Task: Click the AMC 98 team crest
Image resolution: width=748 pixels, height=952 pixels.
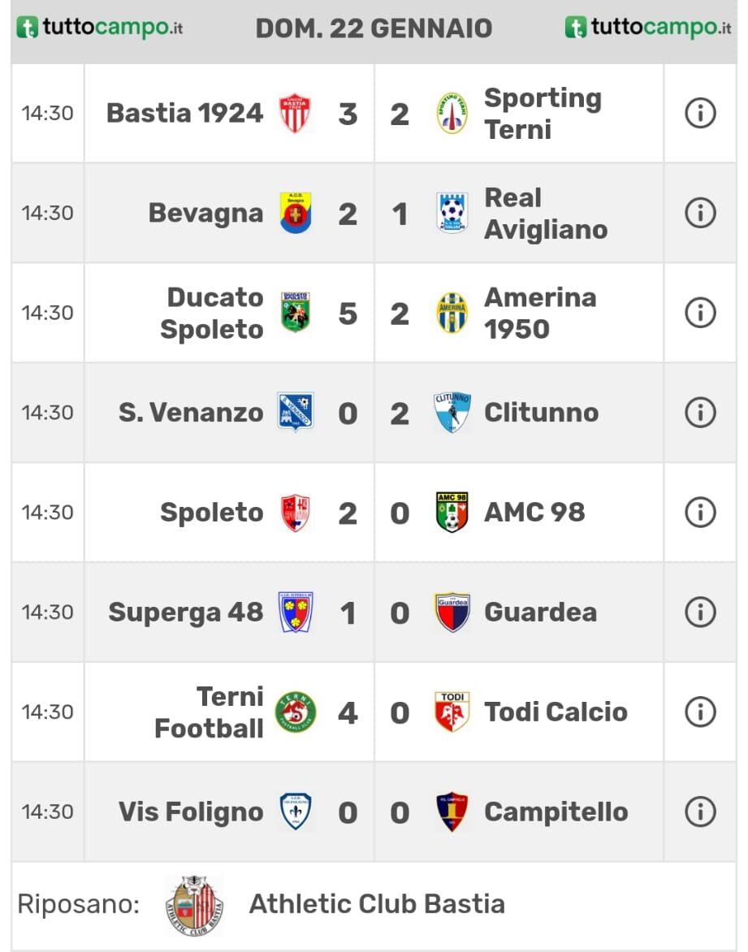Action: (x=452, y=513)
